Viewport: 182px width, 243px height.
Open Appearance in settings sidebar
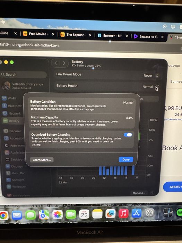pos(15,145)
